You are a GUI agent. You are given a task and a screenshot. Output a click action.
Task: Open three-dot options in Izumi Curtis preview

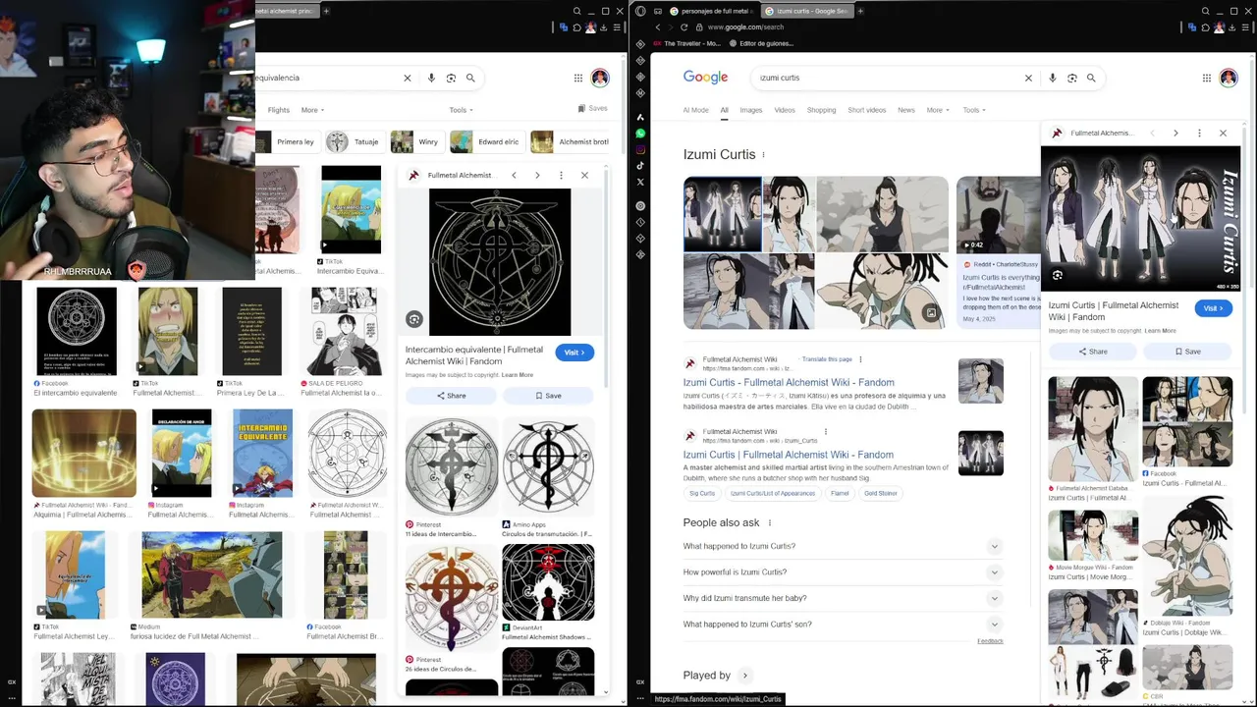pos(1199,133)
